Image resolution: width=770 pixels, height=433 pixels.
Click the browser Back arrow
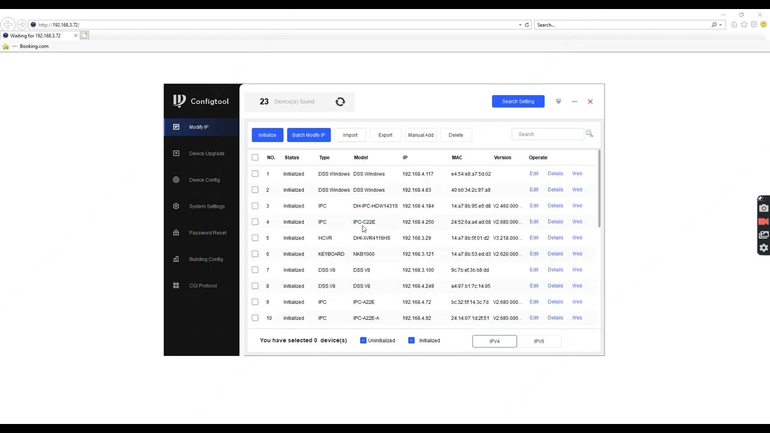point(8,25)
